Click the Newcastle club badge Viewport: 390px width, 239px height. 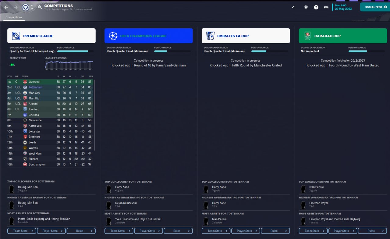click(25, 120)
